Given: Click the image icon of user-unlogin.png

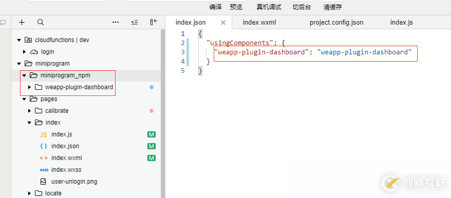Looking at the screenshot, I should [43, 182].
